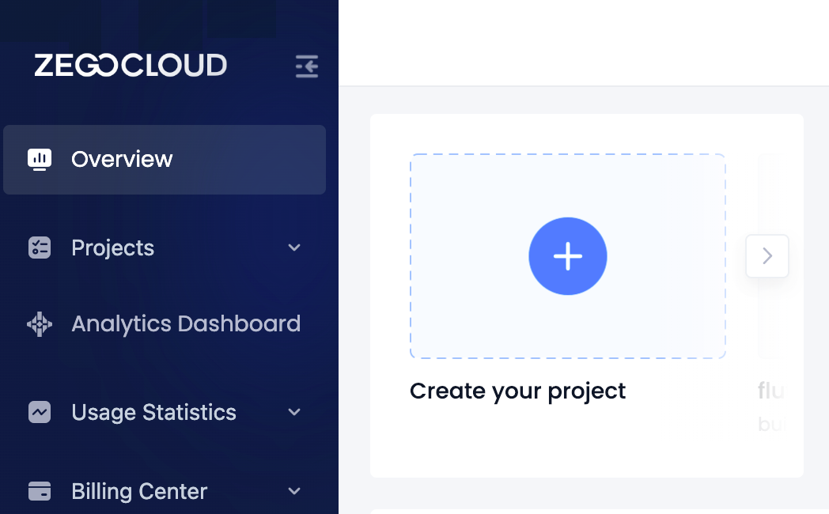Click the ZEGOCLOUD logo
829x514 pixels.
click(131, 66)
